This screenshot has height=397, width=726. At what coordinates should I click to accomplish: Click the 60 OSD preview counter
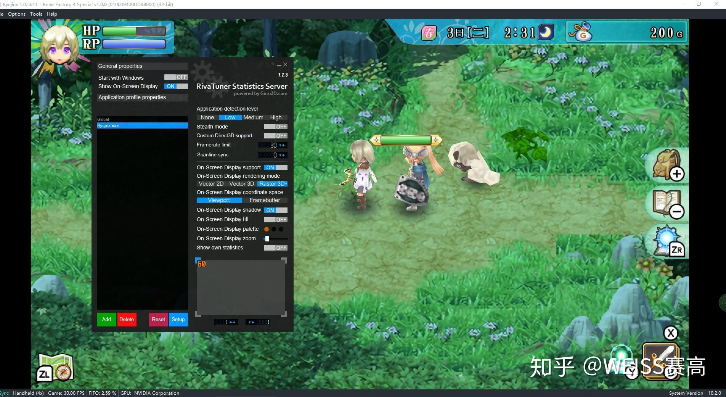(202, 264)
